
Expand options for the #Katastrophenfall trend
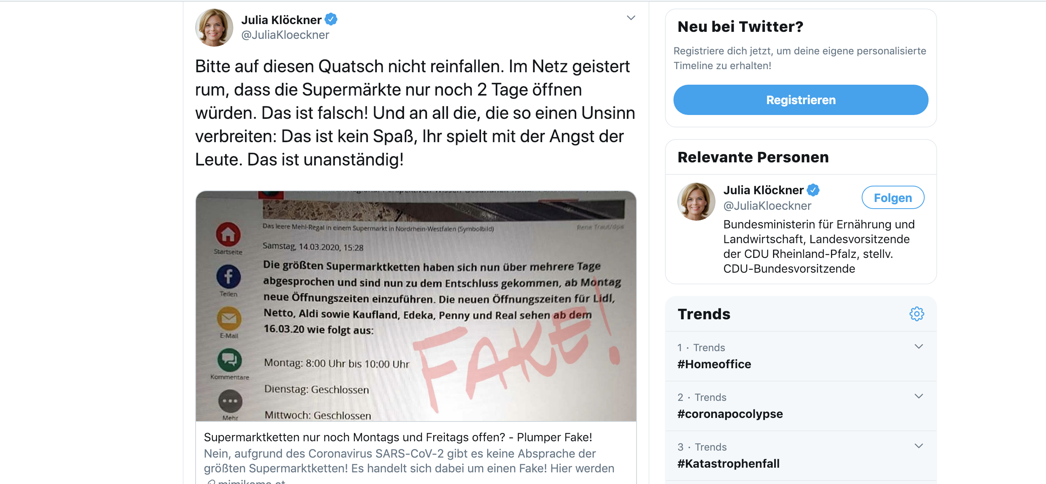point(918,446)
